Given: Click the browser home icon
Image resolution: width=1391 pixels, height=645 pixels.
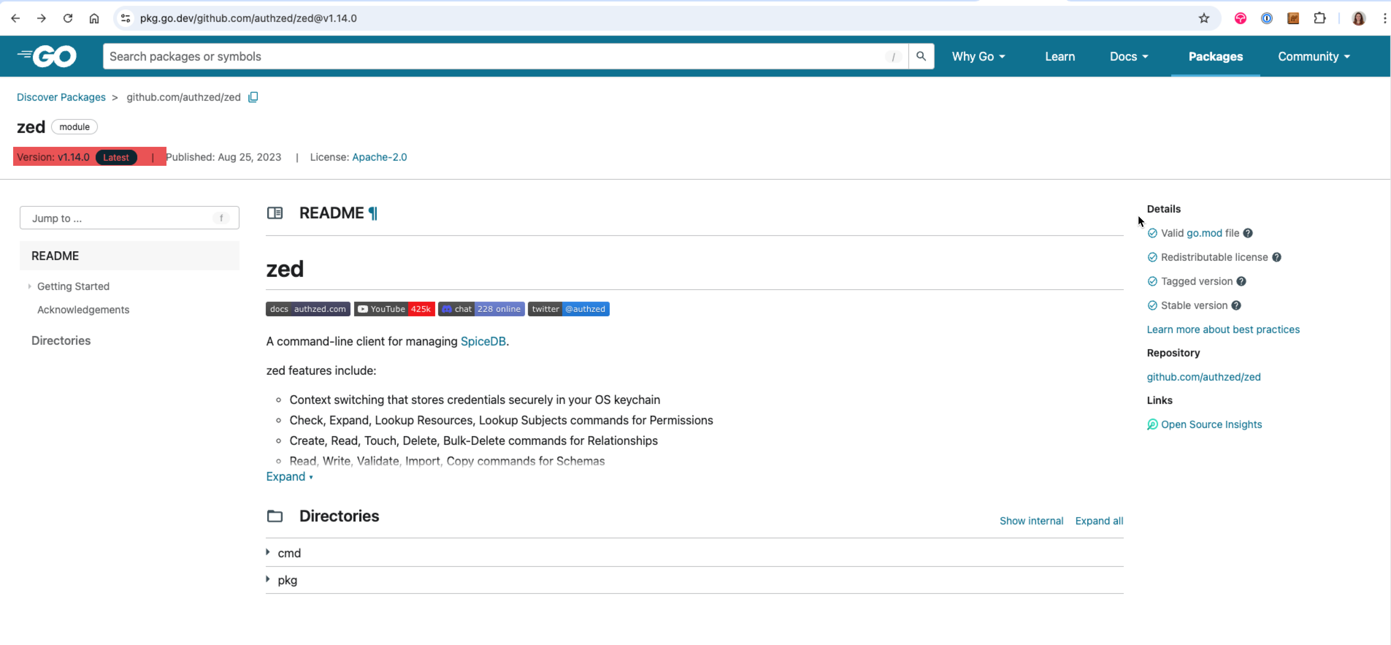Looking at the screenshot, I should 94,18.
